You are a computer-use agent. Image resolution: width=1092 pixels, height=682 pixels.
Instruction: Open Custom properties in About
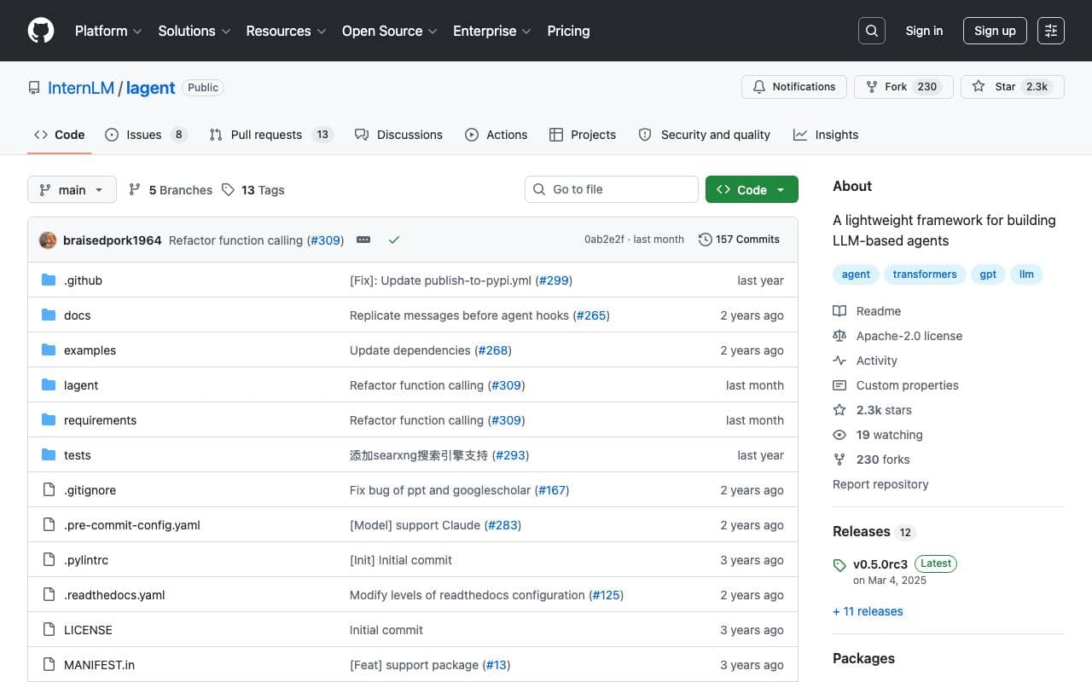tap(896, 385)
